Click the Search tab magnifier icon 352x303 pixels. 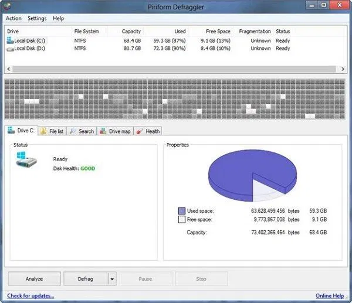(x=73, y=131)
